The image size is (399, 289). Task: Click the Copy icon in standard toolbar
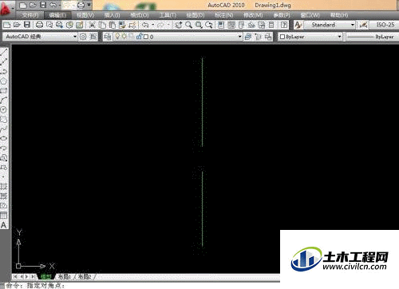click(102, 25)
